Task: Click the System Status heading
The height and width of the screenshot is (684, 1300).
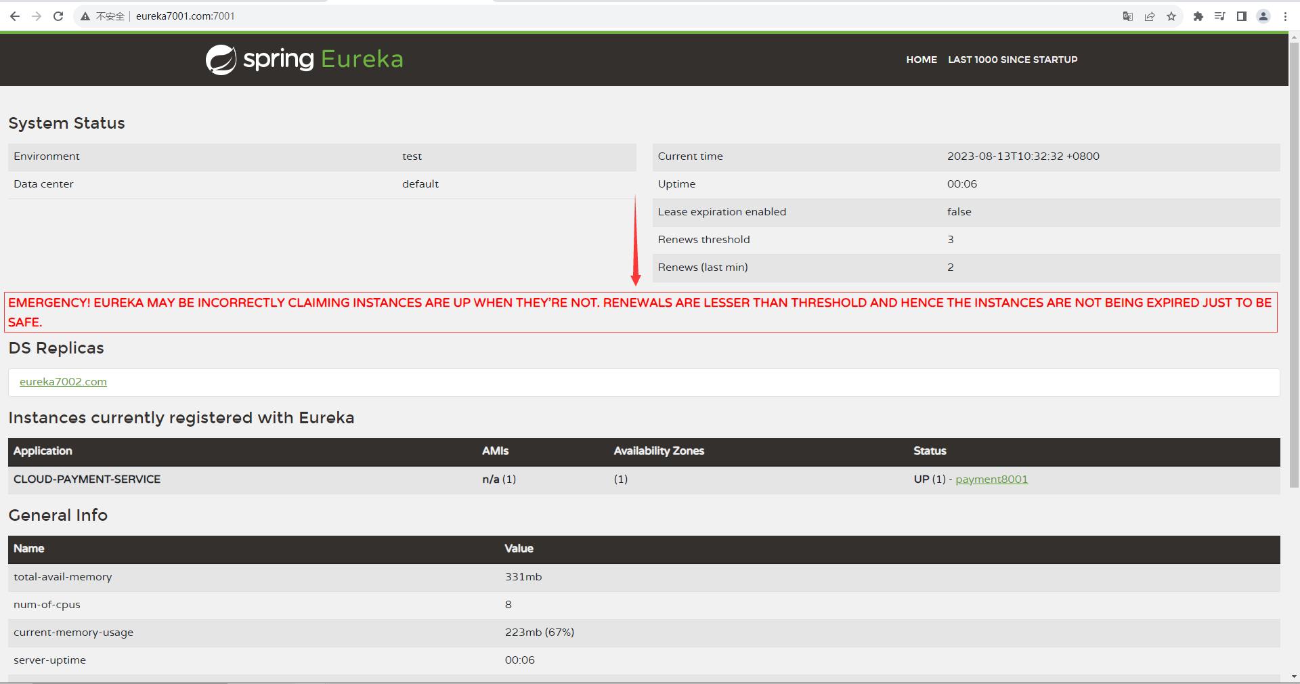Action: 66,123
